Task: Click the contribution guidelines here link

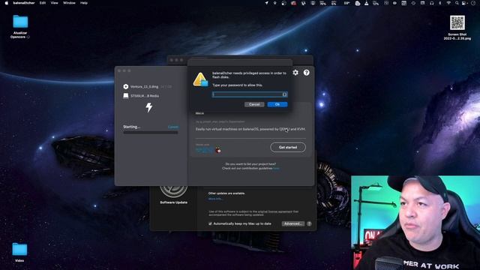Action: pos(276,168)
